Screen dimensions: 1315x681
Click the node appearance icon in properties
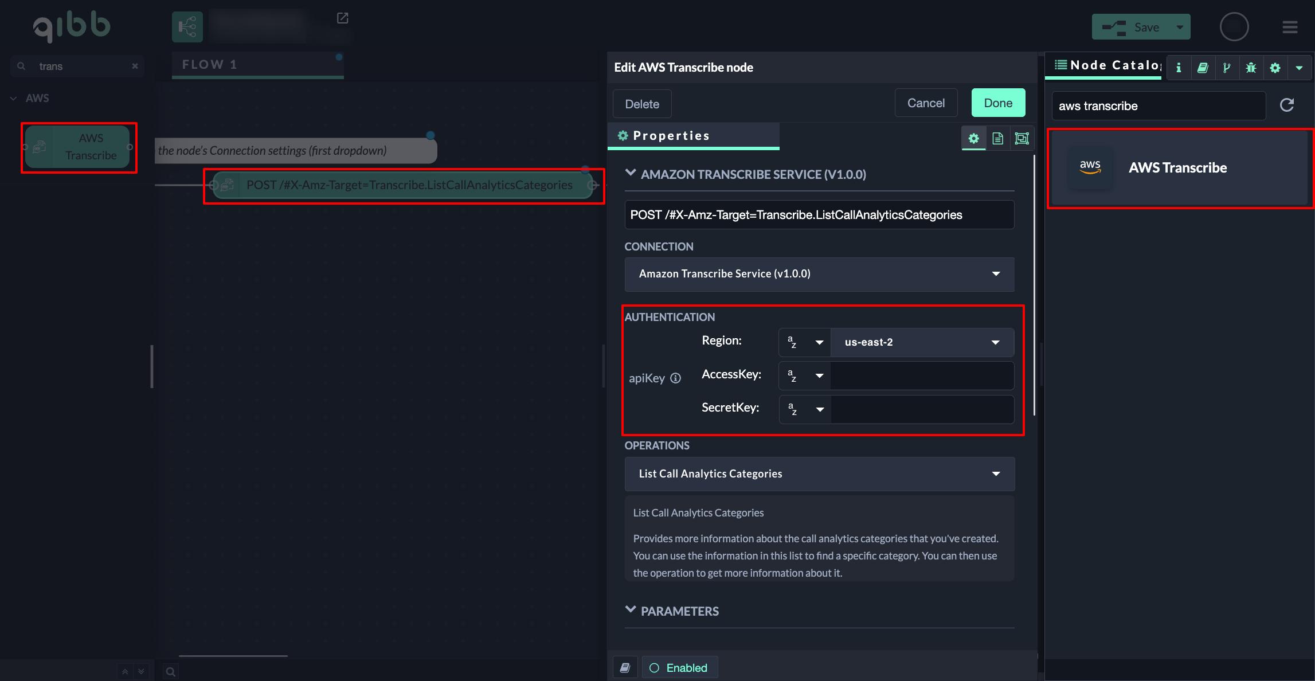(1022, 138)
